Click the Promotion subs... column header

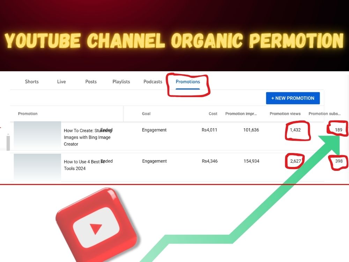point(325,114)
